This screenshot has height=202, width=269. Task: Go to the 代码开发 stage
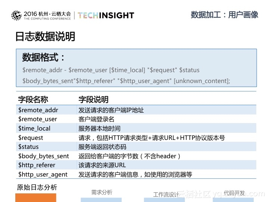point(234,193)
